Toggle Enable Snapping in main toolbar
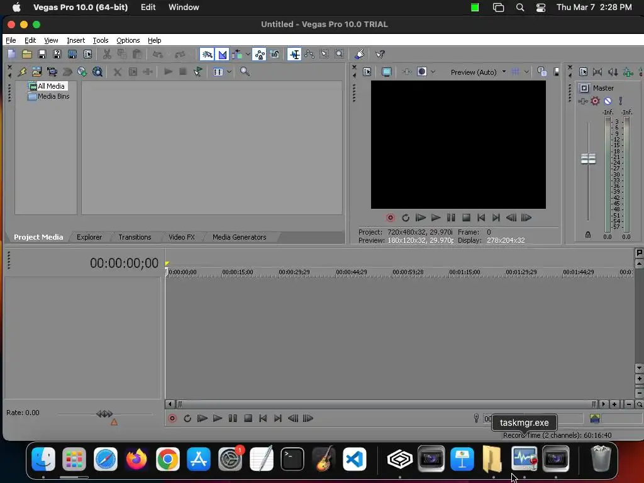The height and width of the screenshot is (483, 644). pos(207,54)
